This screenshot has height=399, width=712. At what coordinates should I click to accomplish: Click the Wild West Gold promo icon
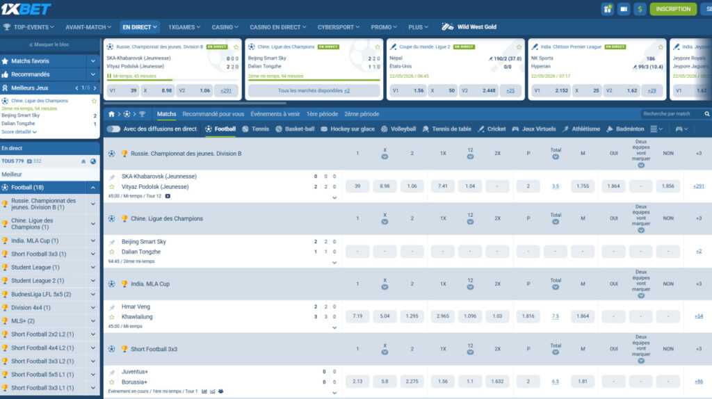point(447,27)
